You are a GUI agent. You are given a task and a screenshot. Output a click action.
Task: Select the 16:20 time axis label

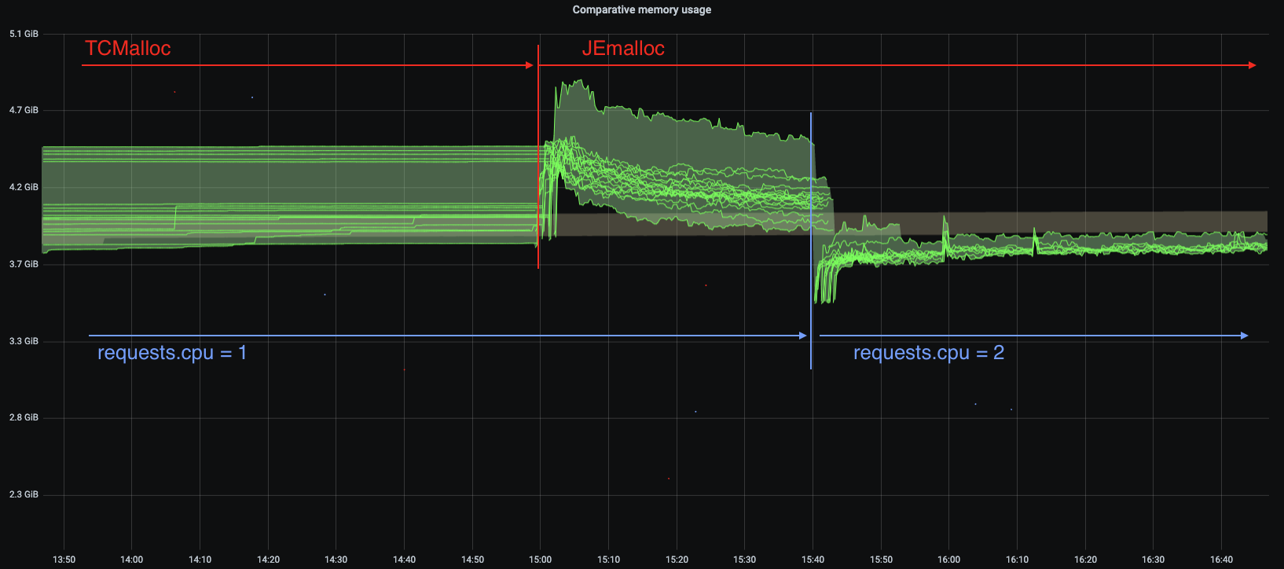(x=1086, y=560)
